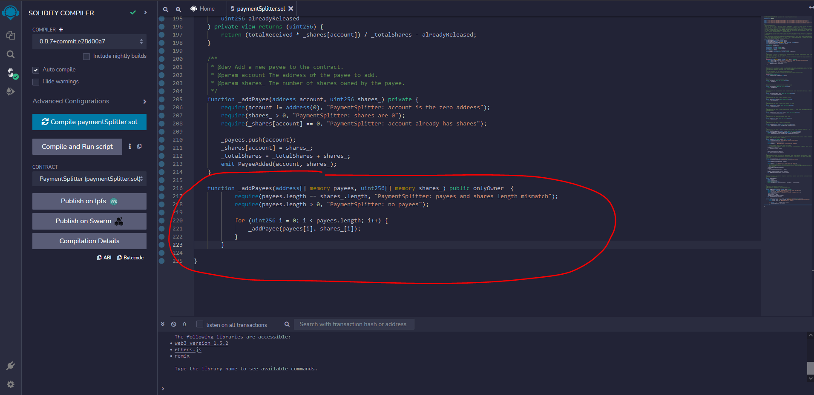814x395 pixels.
Task: Collapse the terminal with double-chevron icon
Action: (x=163, y=324)
